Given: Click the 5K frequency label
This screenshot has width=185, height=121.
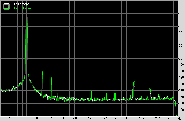Looking at the screenshot, I should click(x=126, y=118).
